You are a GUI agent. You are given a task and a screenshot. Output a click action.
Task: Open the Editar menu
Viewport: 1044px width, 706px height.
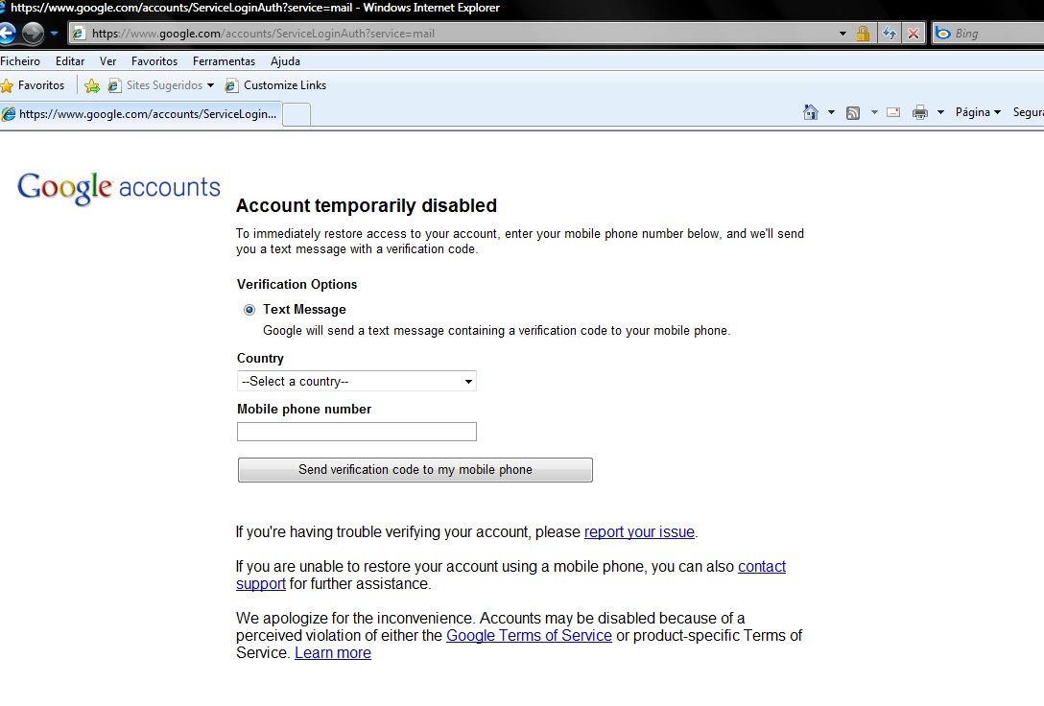coord(70,61)
